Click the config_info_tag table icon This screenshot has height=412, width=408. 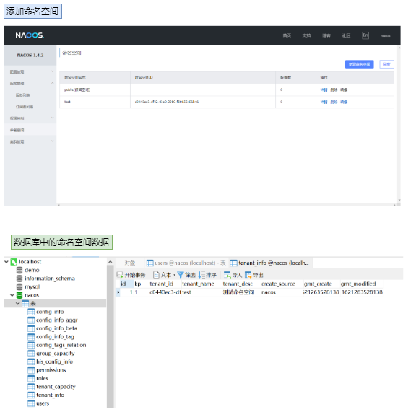[31, 336]
